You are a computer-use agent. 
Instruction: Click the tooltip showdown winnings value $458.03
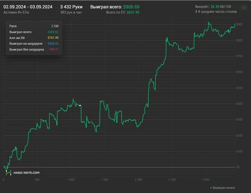[53, 43]
